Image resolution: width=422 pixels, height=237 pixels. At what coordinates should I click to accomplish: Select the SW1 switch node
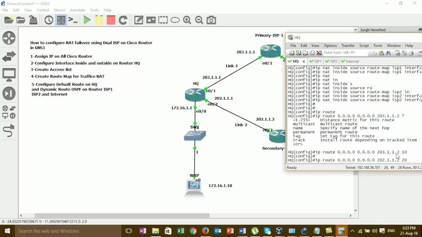tap(195, 135)
